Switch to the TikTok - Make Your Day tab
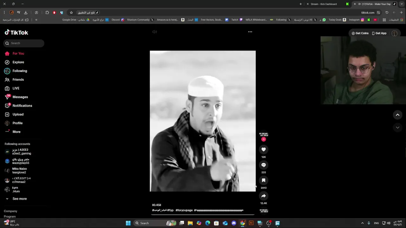 (375, 4)
